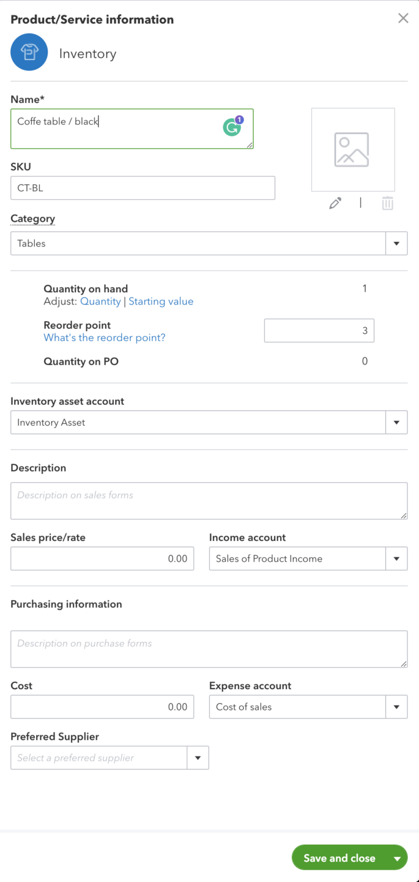419x882 pixels.
Task: Click the Grammarly icon in the Name field
Action: (232, 128)
